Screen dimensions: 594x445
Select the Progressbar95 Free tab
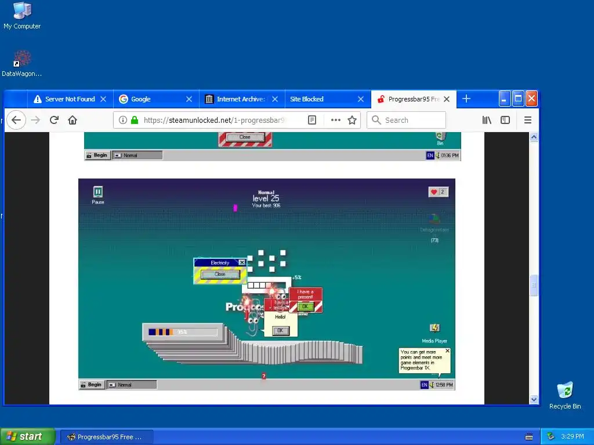pos(414,99)
